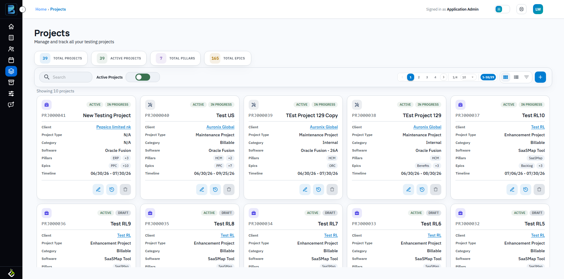Open the filter options icon

[x=527, y=77]
